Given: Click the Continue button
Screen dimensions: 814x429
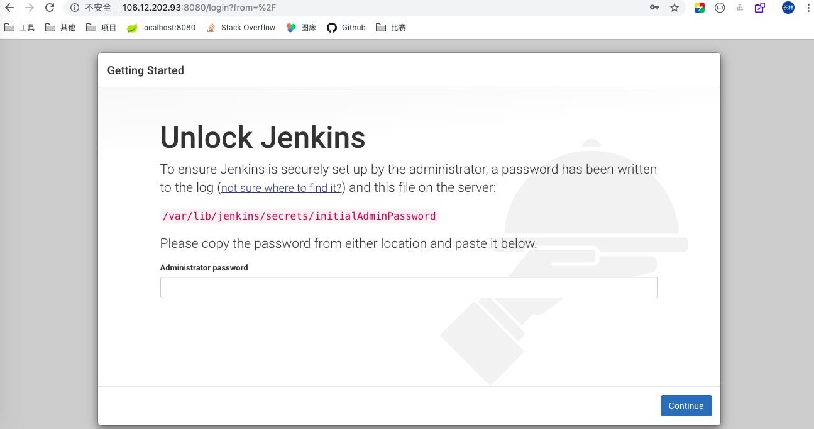Looking at the screenshot, I should tap(686, 406).
